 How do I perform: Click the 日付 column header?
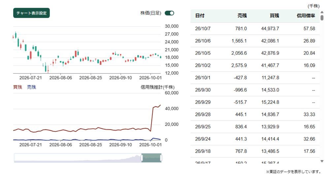[200, 15]
